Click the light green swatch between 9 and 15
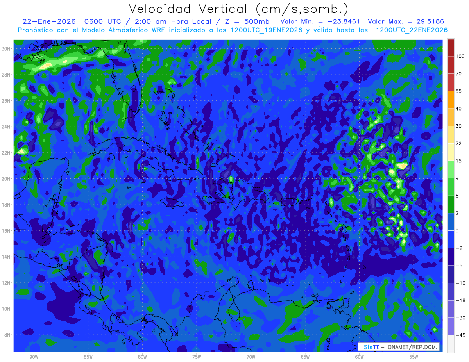 point(451,169)
